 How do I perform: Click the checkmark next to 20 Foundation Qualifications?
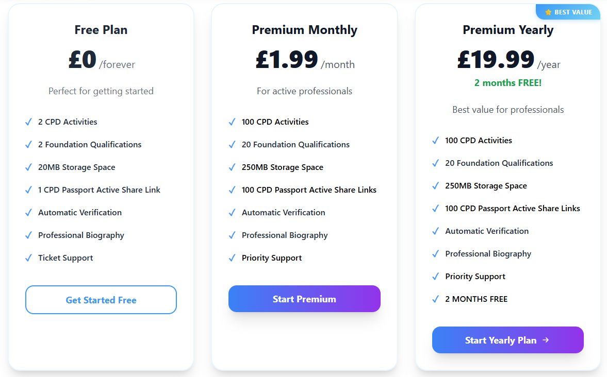pyautogui.click(x=232, y=144)
